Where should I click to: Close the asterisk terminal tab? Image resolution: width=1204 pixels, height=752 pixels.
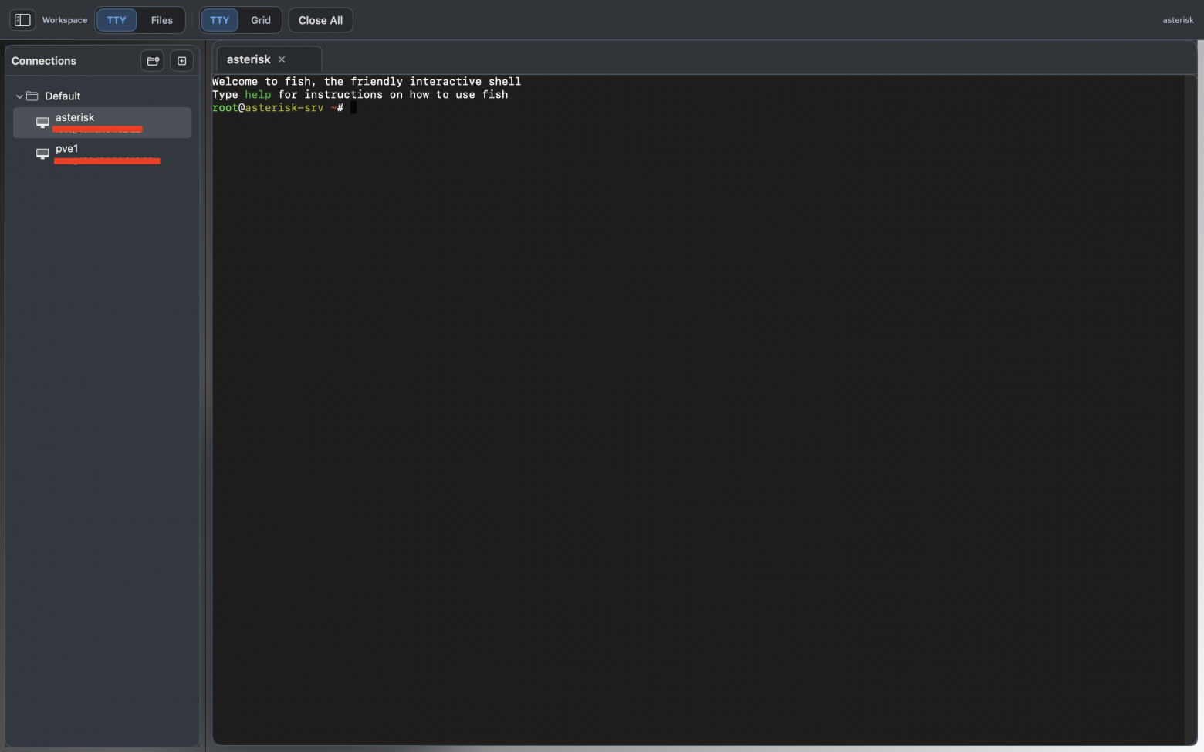[282, 59]
